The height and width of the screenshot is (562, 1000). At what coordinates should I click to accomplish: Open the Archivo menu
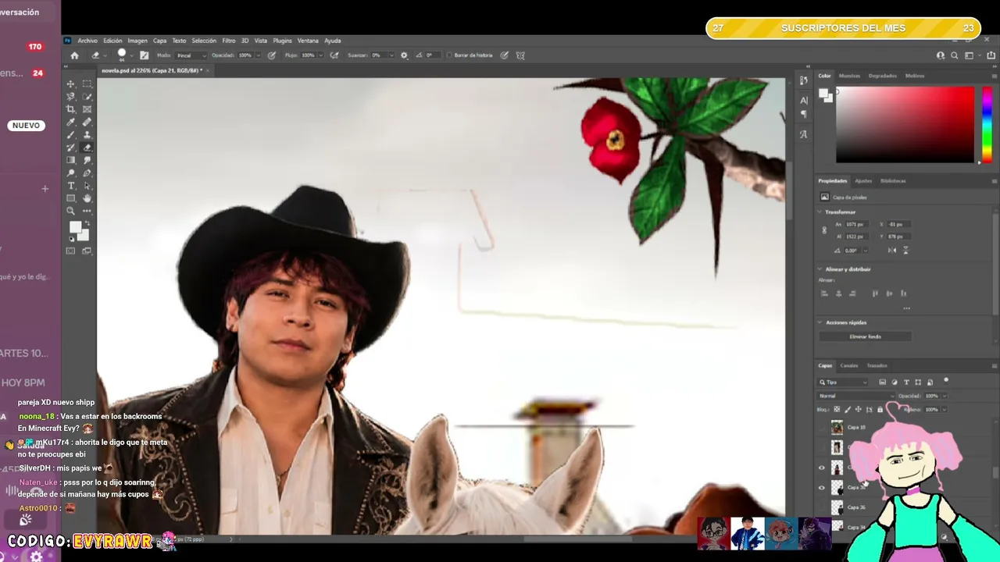click(x=87, y=41)
